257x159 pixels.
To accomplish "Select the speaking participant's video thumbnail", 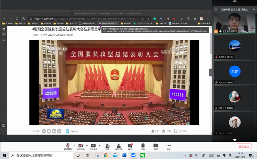I will tap(235, 23).
